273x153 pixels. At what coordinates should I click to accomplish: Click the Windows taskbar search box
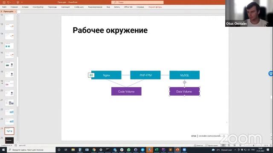click(x=31, y=150)
